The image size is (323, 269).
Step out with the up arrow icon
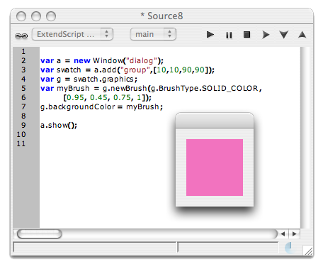point(302,35)
